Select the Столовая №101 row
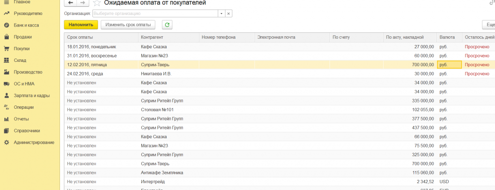The width and height of the screenshot is (495, 190). point(279,110)
